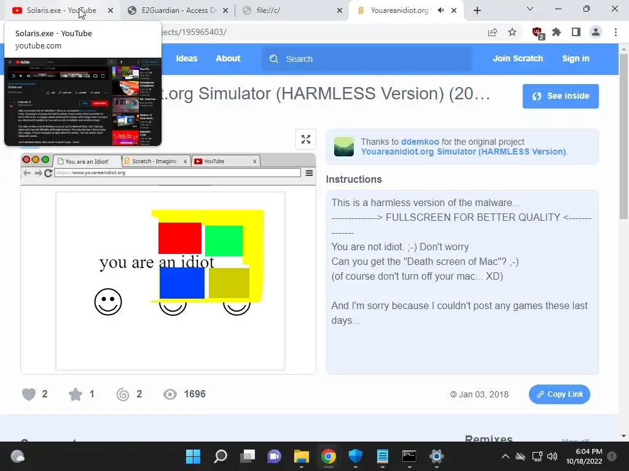Click Sign in on Scratch

[x=576, y=58]
